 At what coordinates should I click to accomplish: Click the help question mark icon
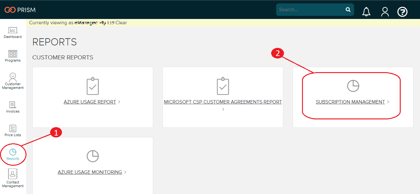click(402, 12)
